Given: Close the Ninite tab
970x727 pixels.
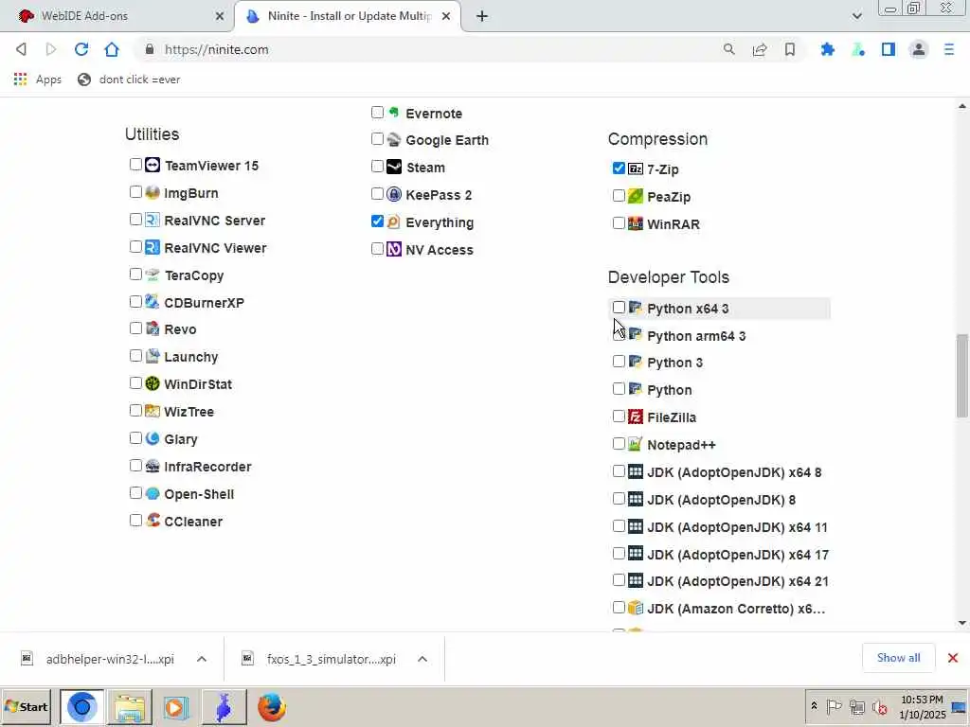Looking at the screenshot, I should (x=446, y=17).
